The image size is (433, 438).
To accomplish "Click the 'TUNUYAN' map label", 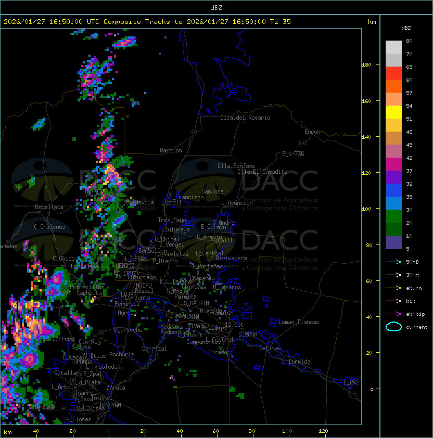I will point(110,405).
